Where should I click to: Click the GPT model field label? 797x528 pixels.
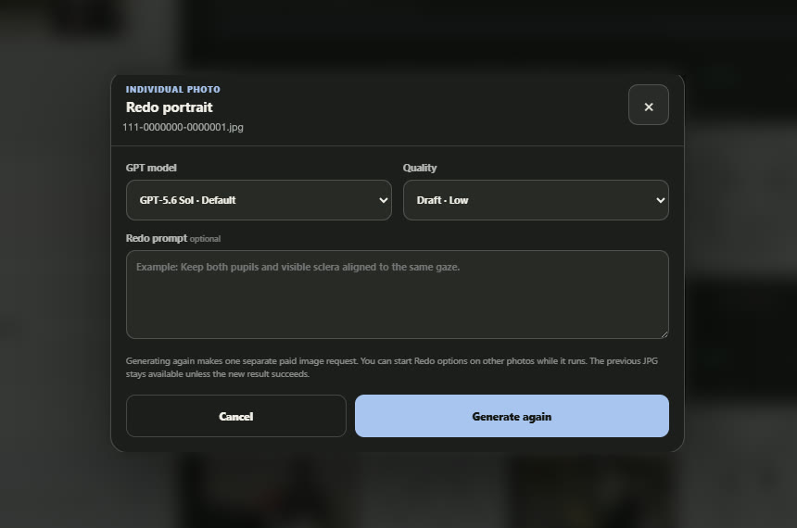151,168
